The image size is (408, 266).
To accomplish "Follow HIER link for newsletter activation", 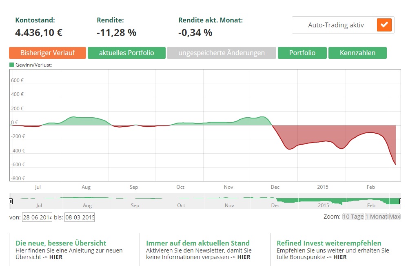I will [x=244, y=257].
